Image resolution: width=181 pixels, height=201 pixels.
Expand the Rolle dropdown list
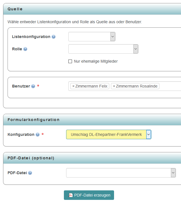pyautogui.click(x=103, y=49)
